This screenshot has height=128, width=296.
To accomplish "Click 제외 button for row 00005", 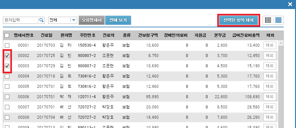I will (x=270, y=87).
